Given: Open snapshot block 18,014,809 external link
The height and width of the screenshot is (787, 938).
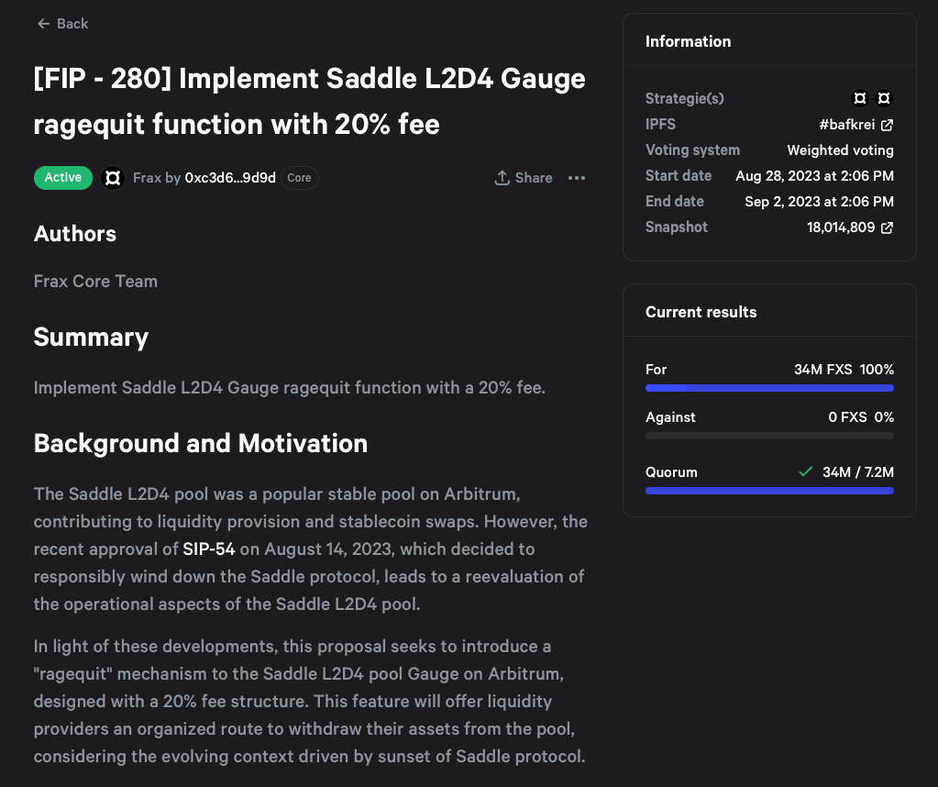Looking at the screenshot, I should point(849,227).
